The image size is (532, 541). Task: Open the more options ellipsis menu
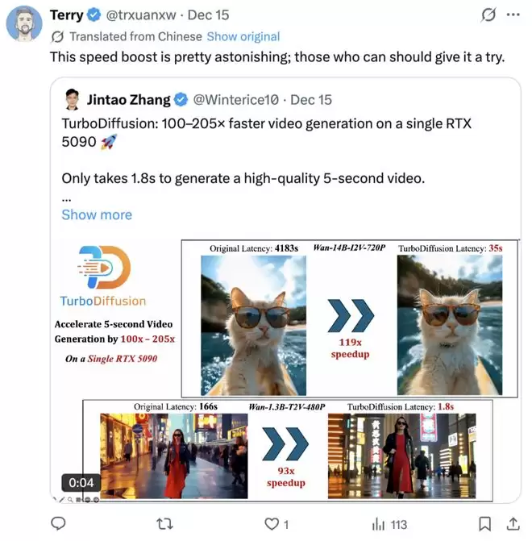point(513,15)
